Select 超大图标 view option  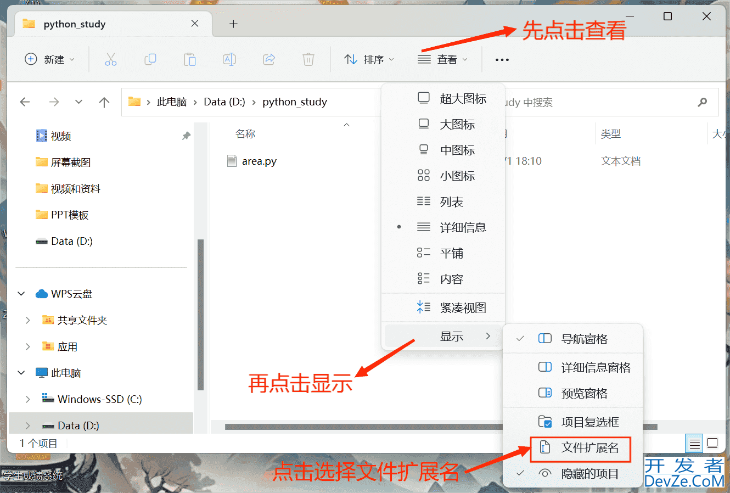[443, 99]
